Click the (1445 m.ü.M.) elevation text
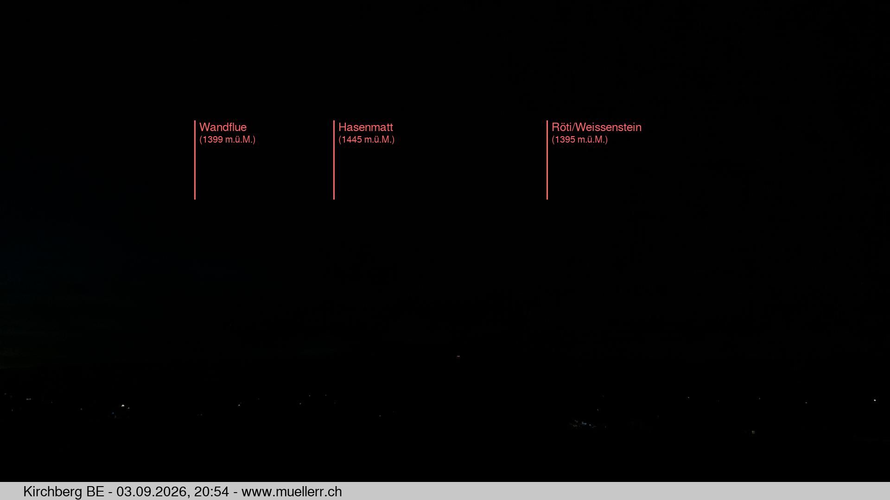Screen dimensions: 890x500 (367, 139)
